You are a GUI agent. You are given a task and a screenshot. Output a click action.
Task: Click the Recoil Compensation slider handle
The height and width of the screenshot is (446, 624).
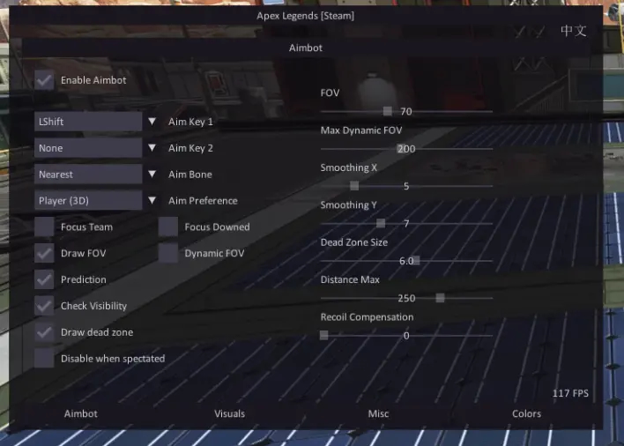click(324, 335)
